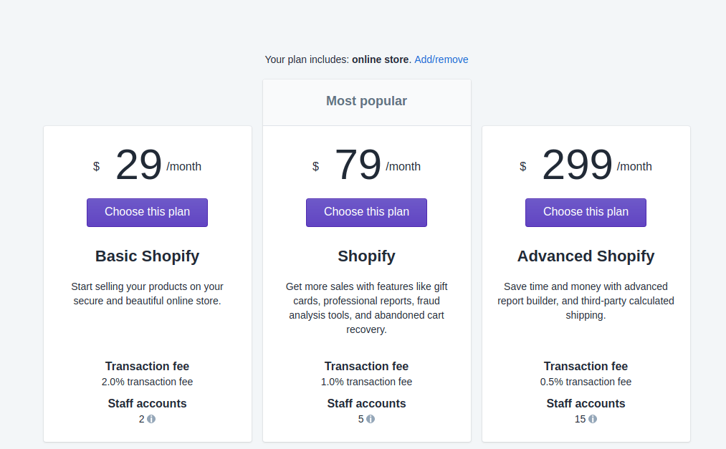Select the 'Most popular' banner text
726x449 pixels.
click(x=366, y=101)
